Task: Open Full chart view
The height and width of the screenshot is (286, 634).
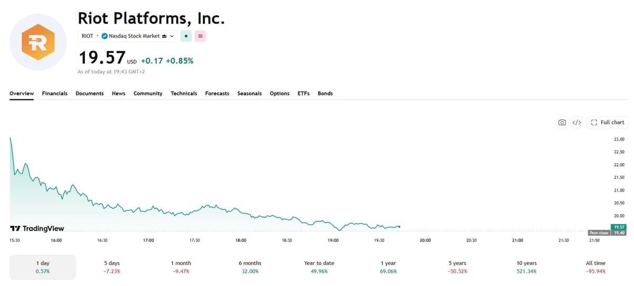Action: pos(608,122)
